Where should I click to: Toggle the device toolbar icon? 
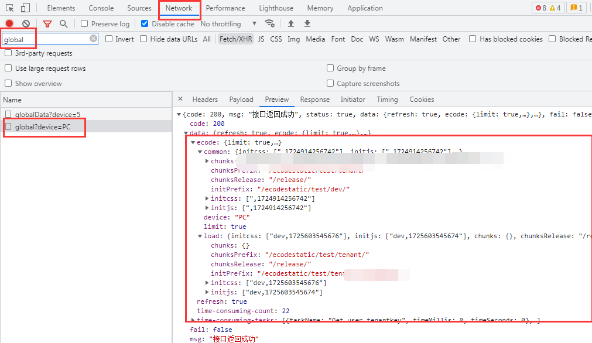[25, 8]
